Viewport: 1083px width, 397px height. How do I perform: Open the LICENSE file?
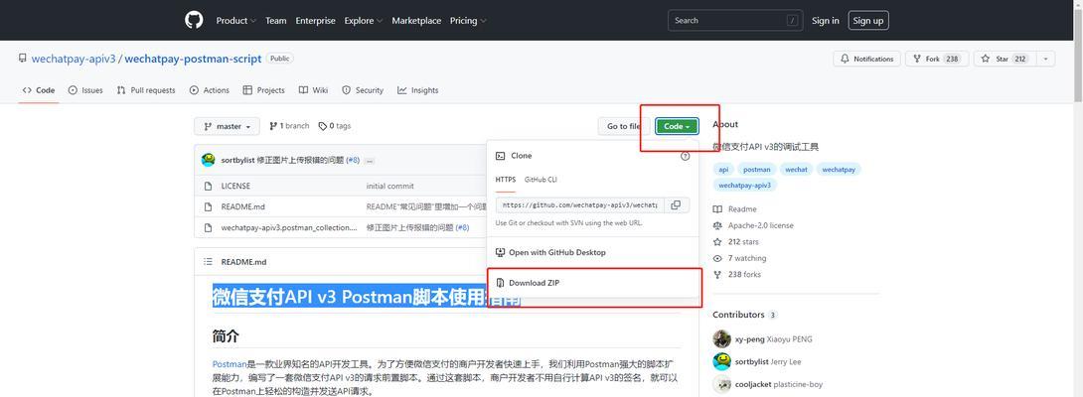[x=235, y=187]
